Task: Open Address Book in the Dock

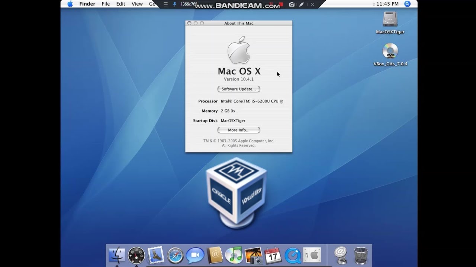Action: click(x=215, y=256)
